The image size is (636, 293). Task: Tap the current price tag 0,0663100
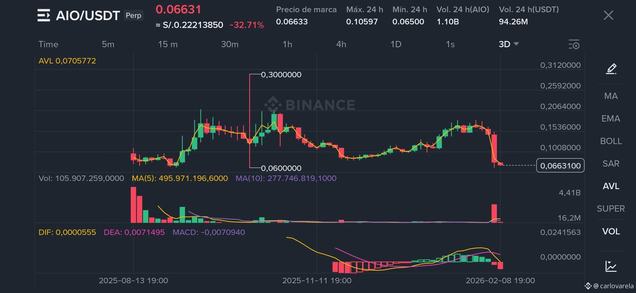tap(560, 165)
